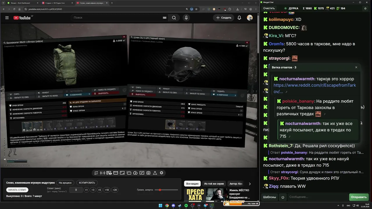Viewport: 372px width, 209px height.
Task: Click the browser address bar URL
Action: coord(45,9)
